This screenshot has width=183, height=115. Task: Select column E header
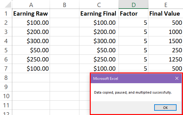click(166, 5)
